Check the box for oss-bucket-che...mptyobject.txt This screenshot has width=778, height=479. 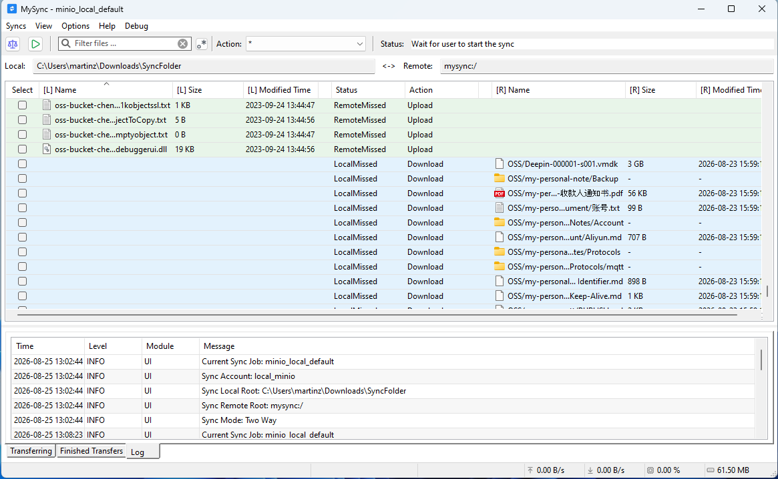(x=22, y=134)
